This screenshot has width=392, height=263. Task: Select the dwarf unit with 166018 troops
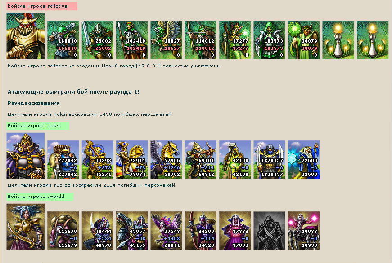pos(63,40)
